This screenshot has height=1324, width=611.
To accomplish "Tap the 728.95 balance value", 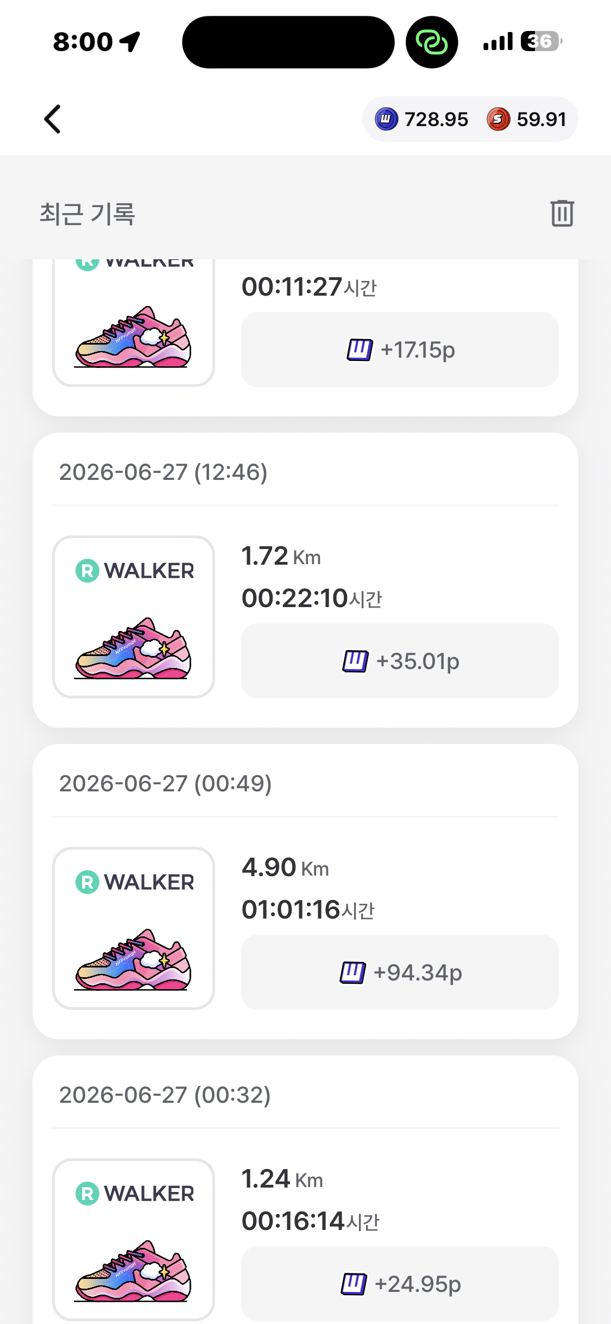I will coord(436,119).
